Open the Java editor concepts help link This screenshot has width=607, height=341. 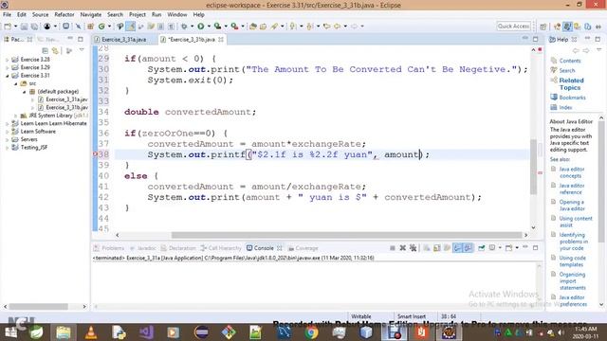coord(571,172)
